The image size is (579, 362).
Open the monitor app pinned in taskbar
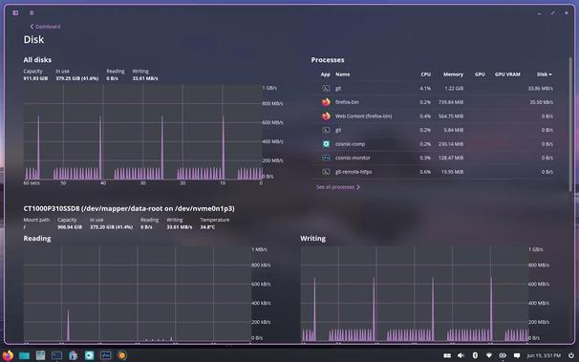click(x=105, y=355)
